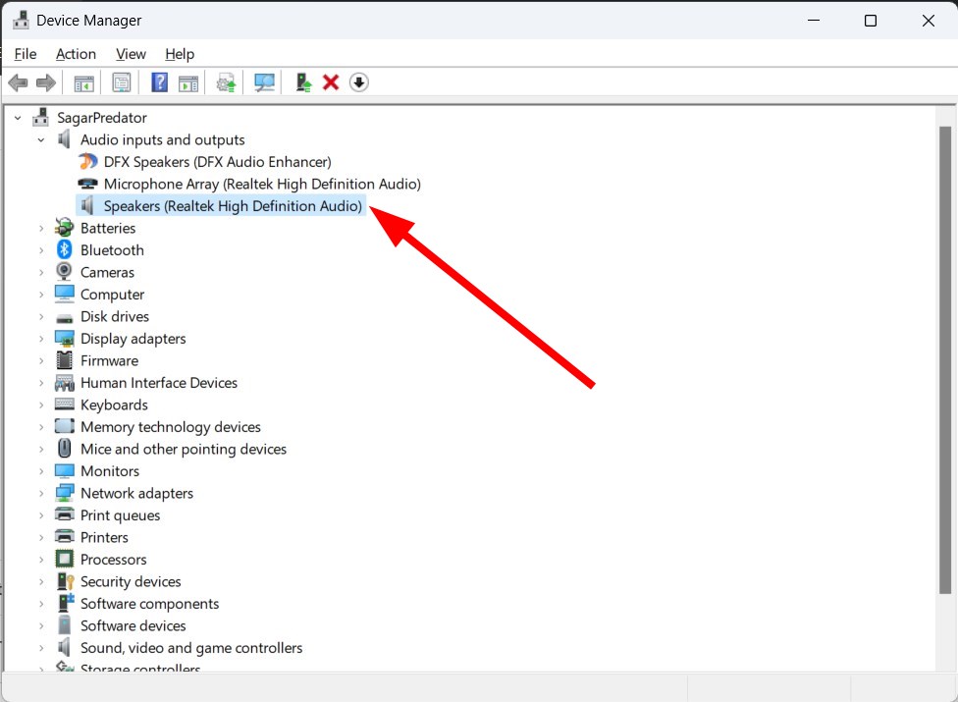Select the Memory technology devices label

pos(171,426)
